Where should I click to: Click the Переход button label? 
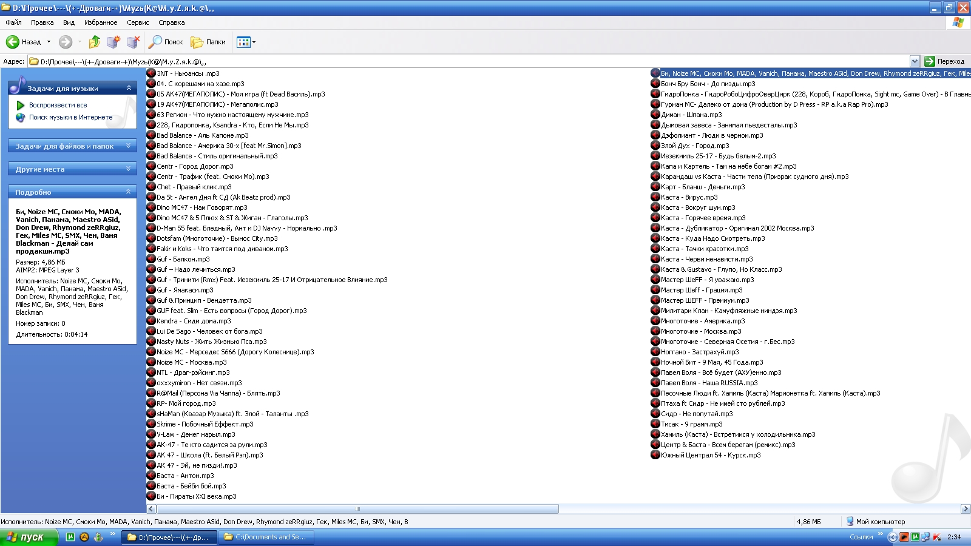point(950,61)
